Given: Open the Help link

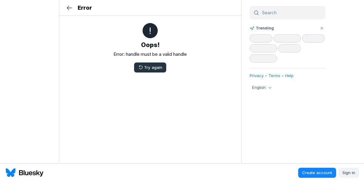Looking at the screenshot, I should click(x=289, y=76).
